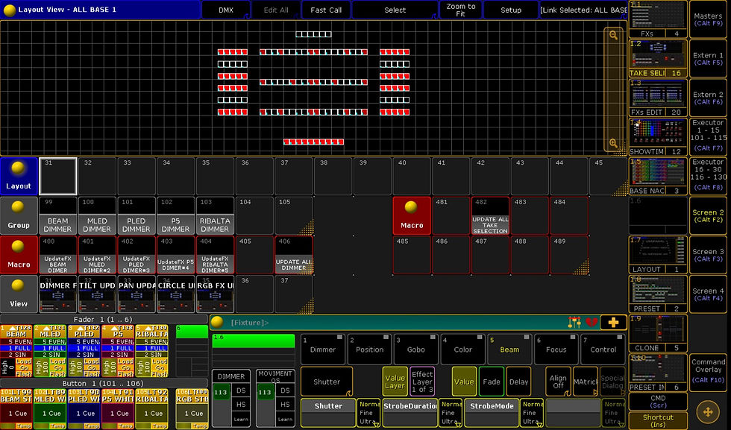Image resolution: width=731 pixels, height=430 pixels.
Task: Select the Gobo preset type tab
Action: click(416, 350)
